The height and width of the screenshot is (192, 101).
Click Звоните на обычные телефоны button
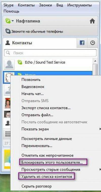click(50, 31)
